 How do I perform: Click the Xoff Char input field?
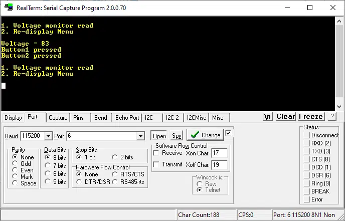[x=219, y=165]
